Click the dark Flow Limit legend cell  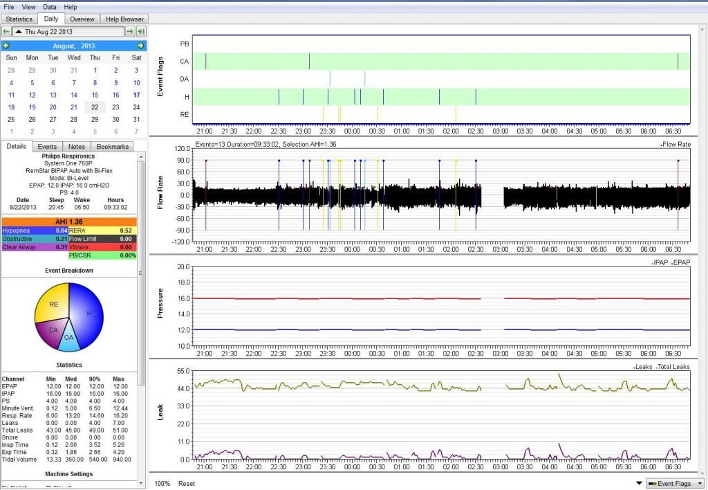[x=102, y=239]
